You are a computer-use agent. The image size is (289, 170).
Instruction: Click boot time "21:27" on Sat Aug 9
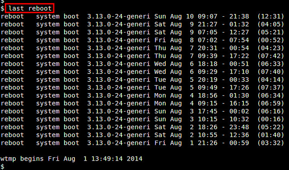click(208, 24)
